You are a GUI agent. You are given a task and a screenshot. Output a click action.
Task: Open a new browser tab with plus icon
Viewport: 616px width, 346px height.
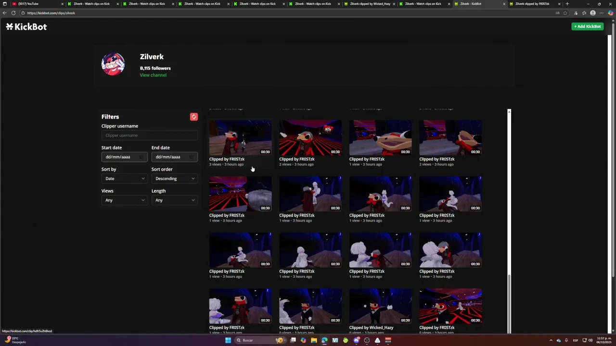pos(567,4)
